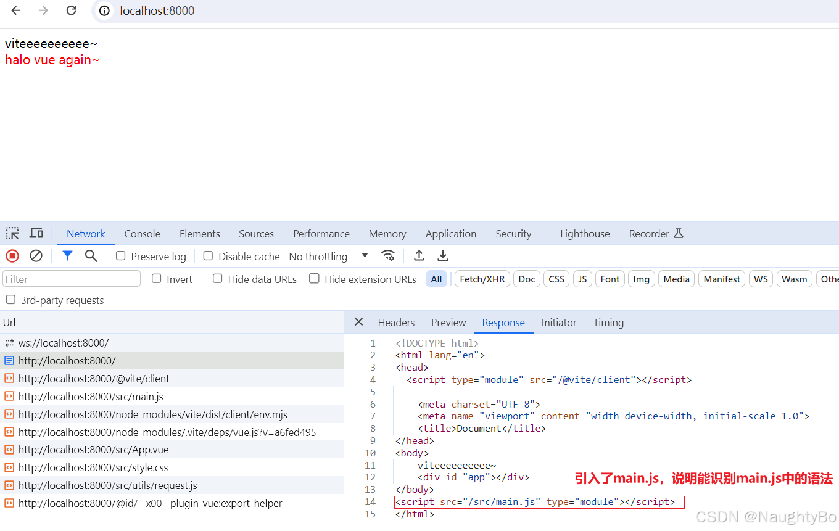Check Hide extension URLs
This screenshot has width=839, height=531.
point(314,279)
